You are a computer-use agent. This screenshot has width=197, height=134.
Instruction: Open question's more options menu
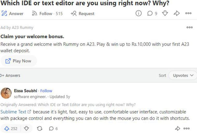(x=188, y=13)
